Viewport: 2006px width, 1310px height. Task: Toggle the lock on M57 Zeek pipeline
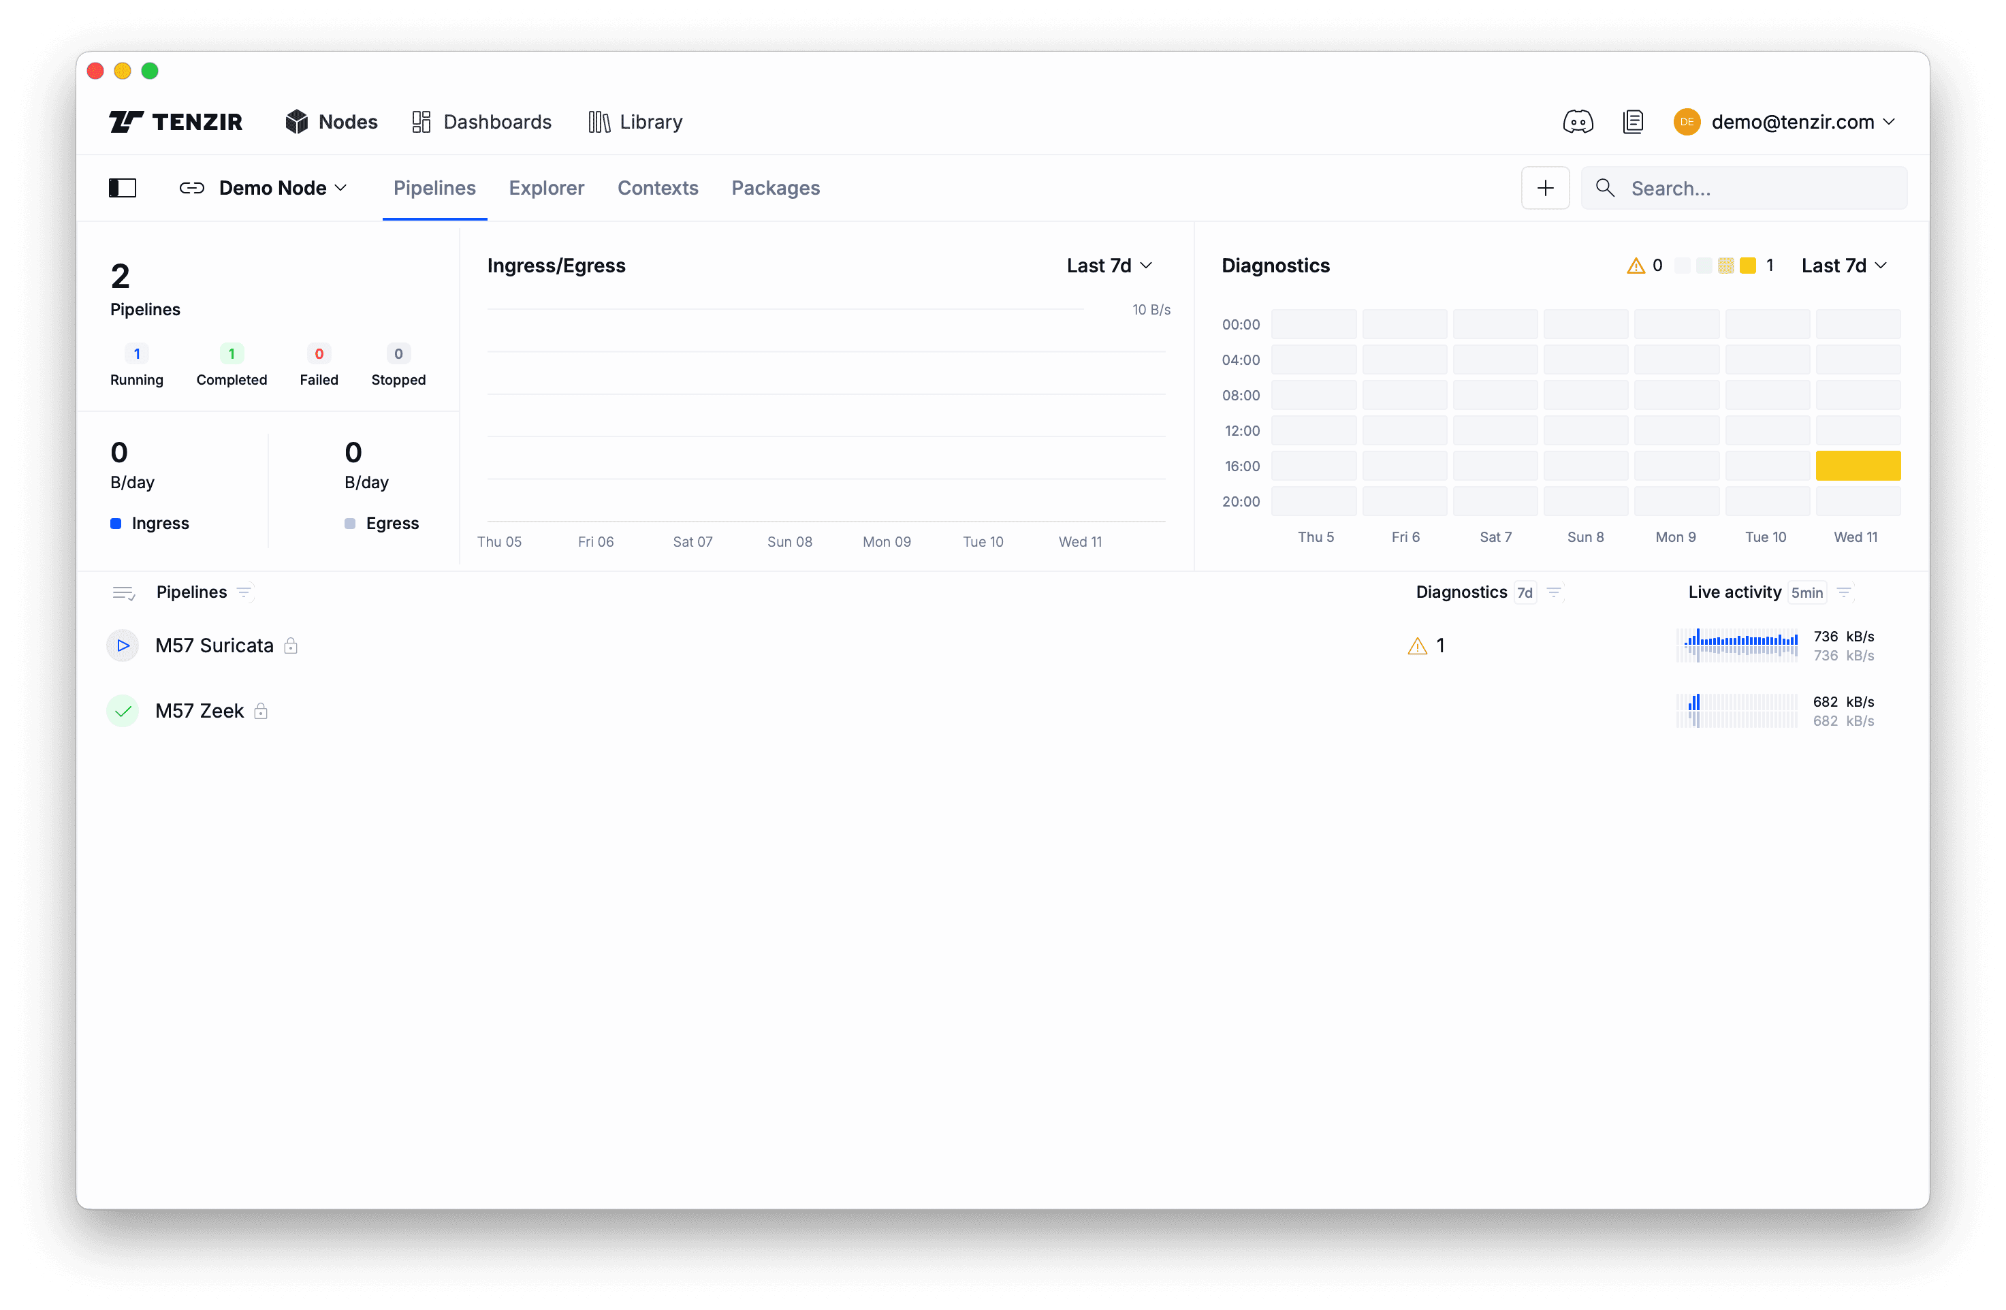262,711
